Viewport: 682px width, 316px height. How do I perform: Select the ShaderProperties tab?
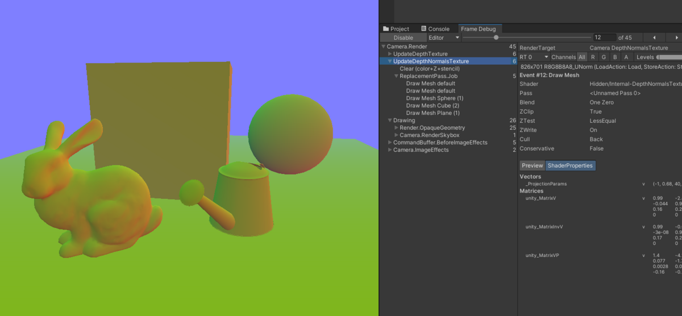(x=571, y=166)
